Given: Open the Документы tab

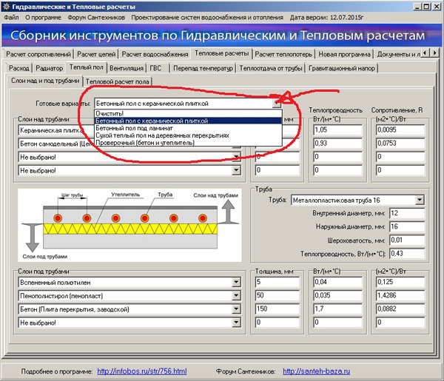Looking at the screenshot, I should [x=398, y=54].
